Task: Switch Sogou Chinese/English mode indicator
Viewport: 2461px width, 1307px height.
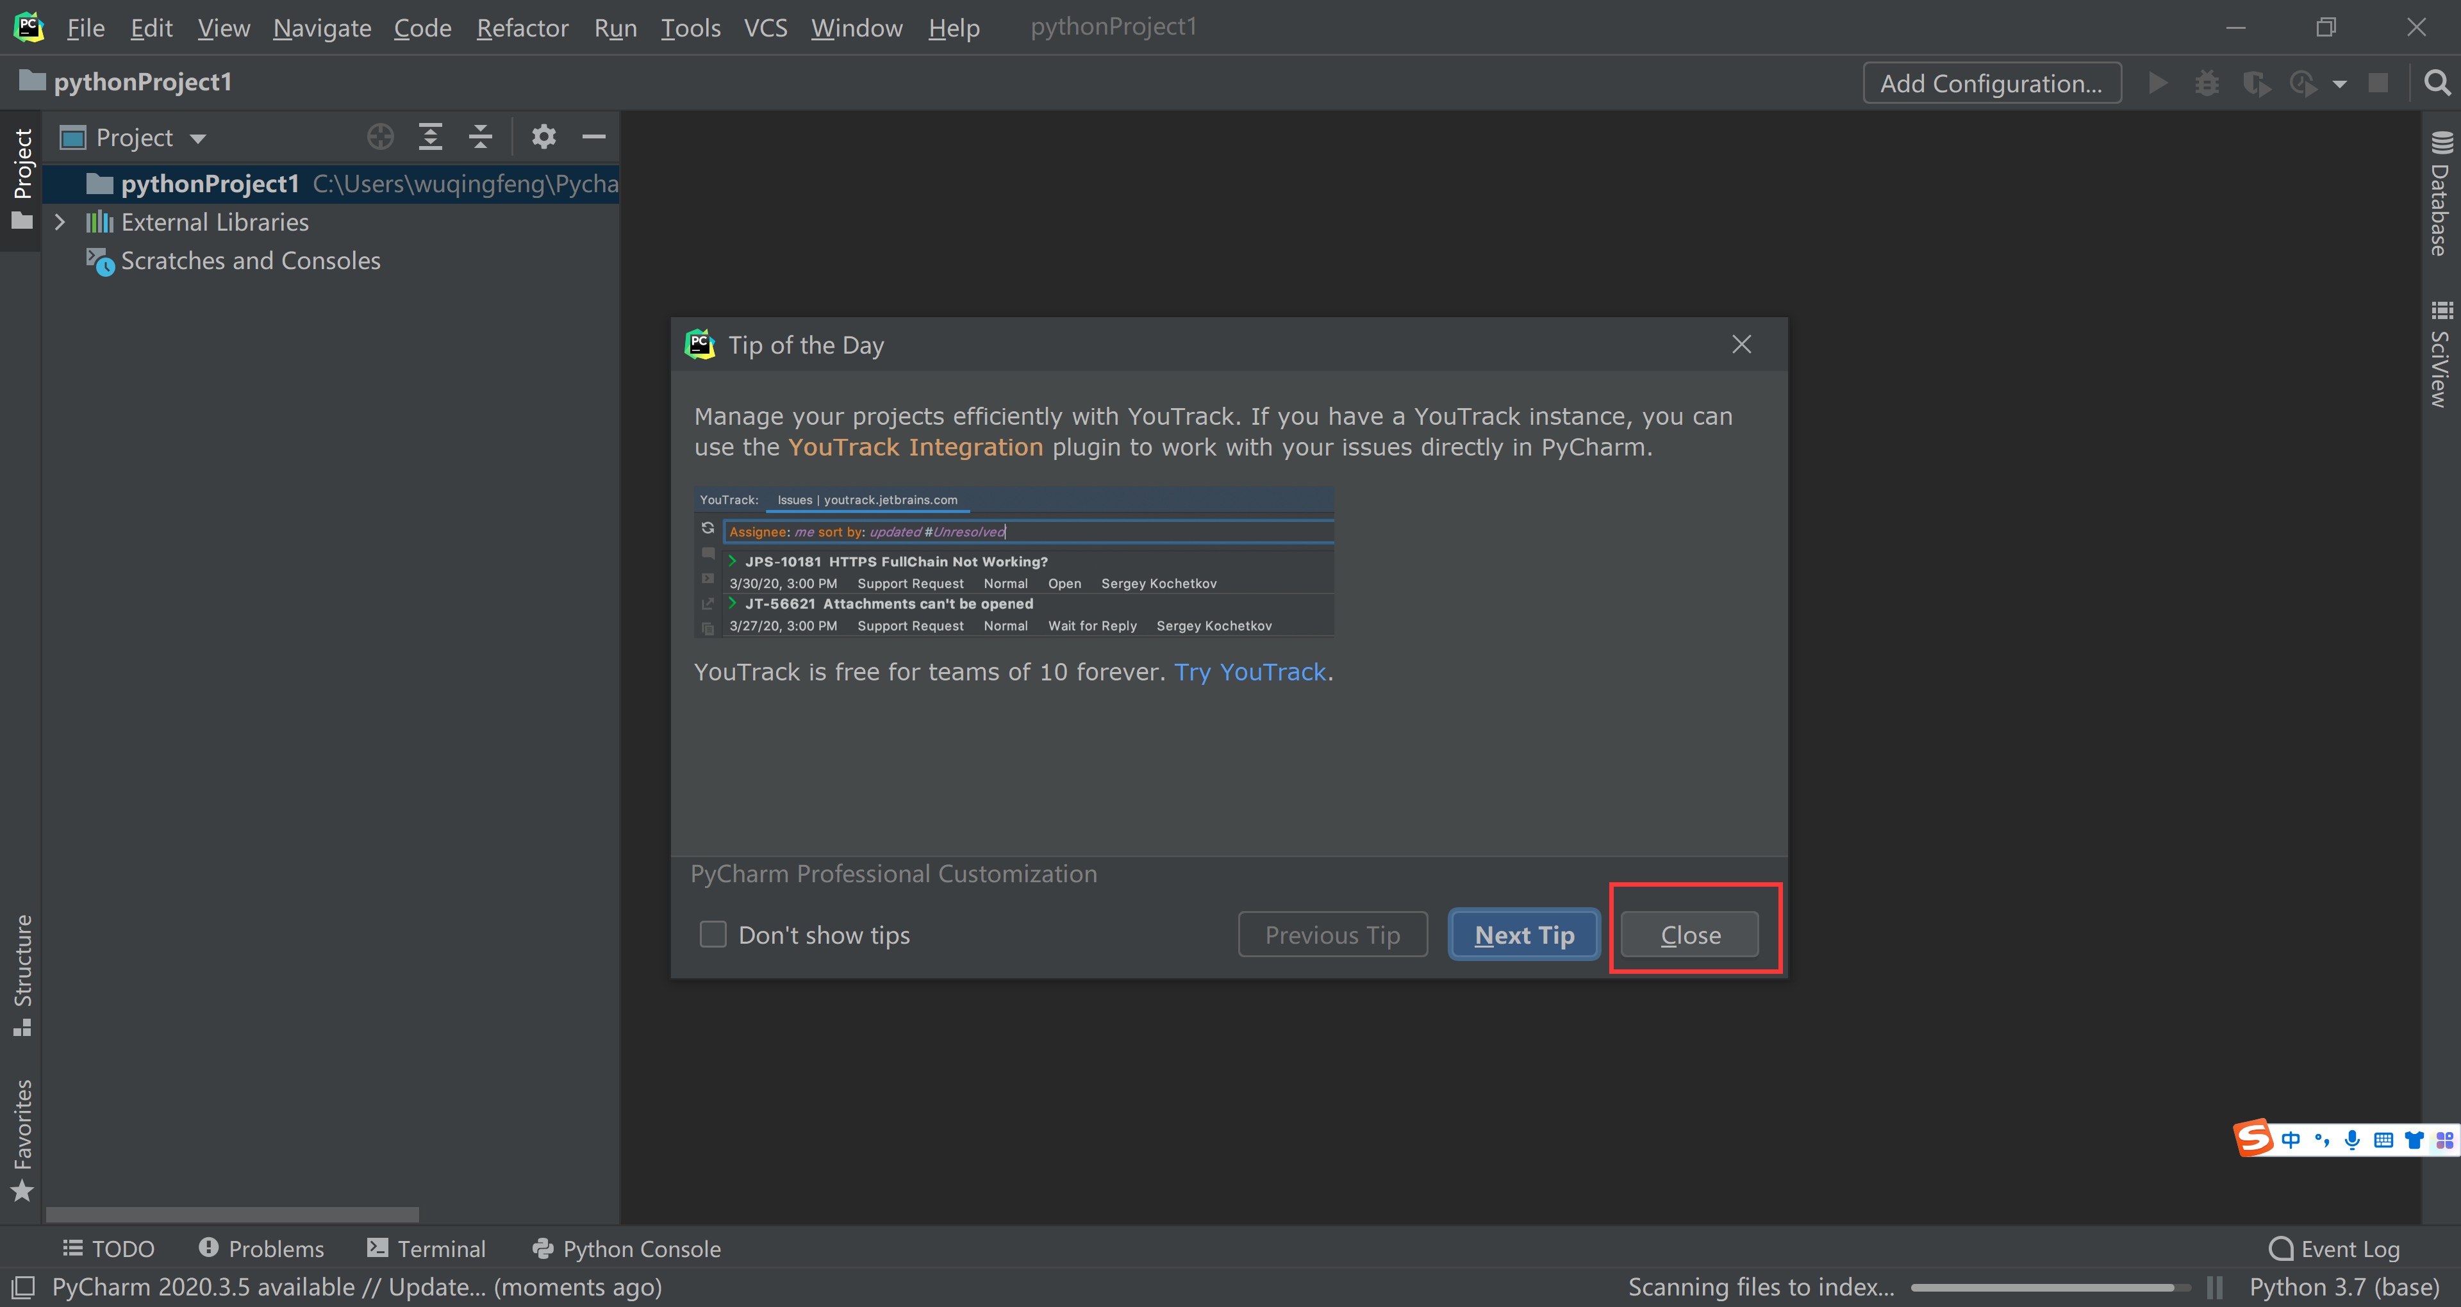Action: point(2291,1139)
